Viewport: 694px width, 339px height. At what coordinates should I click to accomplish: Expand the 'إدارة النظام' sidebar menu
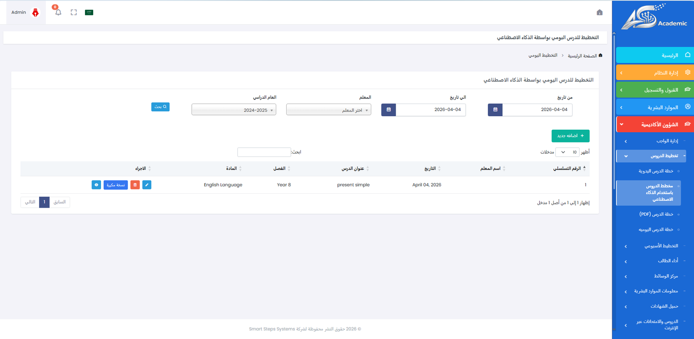[655, 73]
